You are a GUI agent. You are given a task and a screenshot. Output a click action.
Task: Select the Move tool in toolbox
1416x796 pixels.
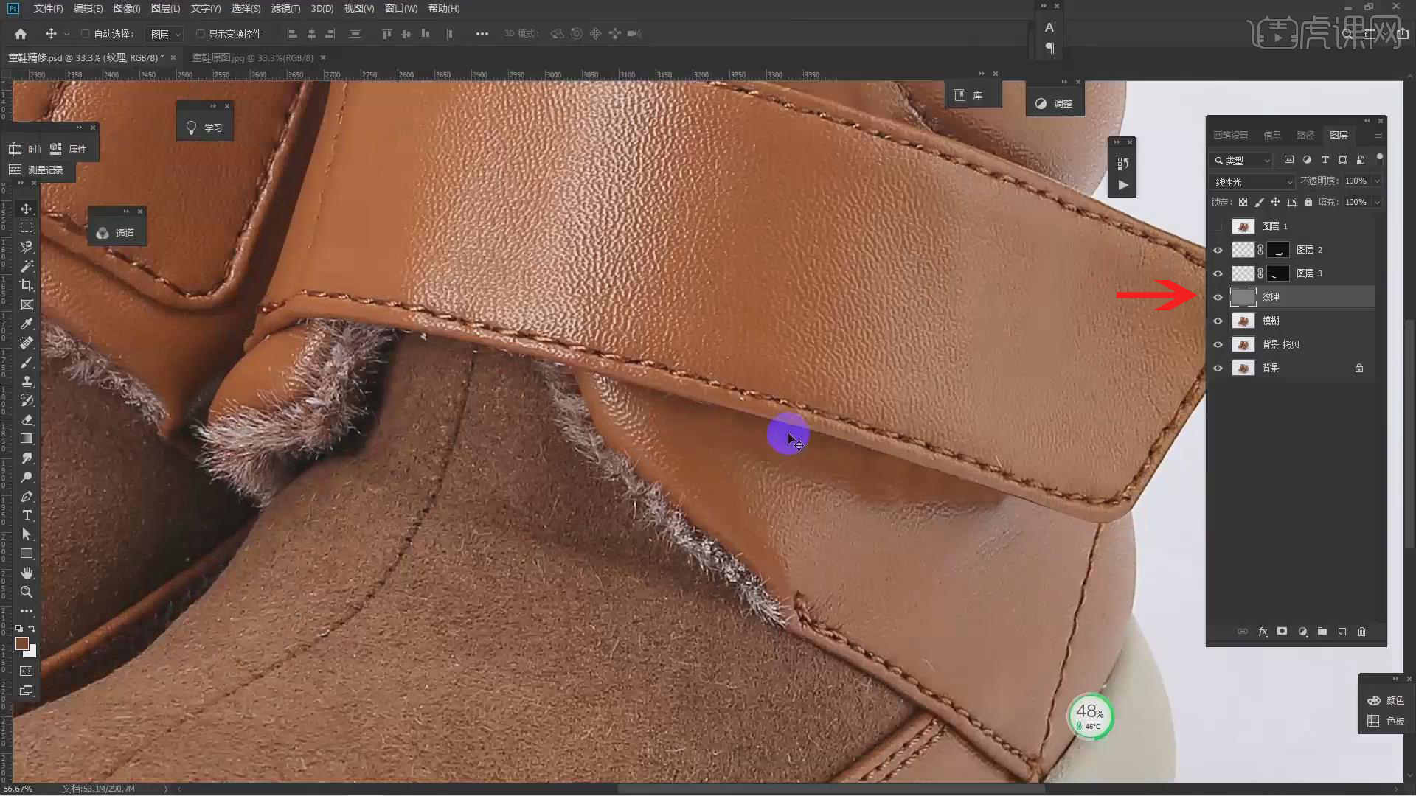point(27,209)
